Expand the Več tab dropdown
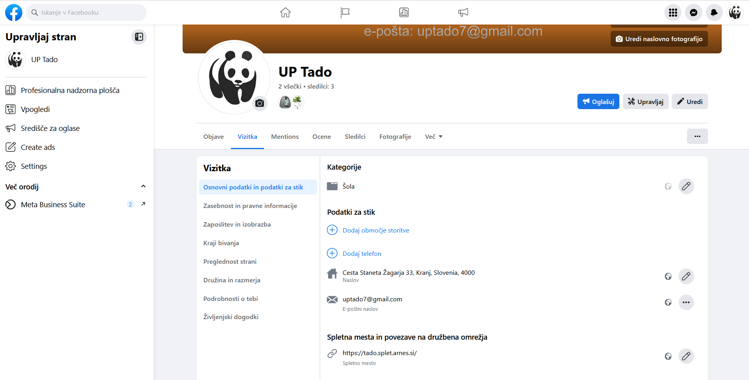This screenshot has height=380, width=749. click(x=434, y=137)
